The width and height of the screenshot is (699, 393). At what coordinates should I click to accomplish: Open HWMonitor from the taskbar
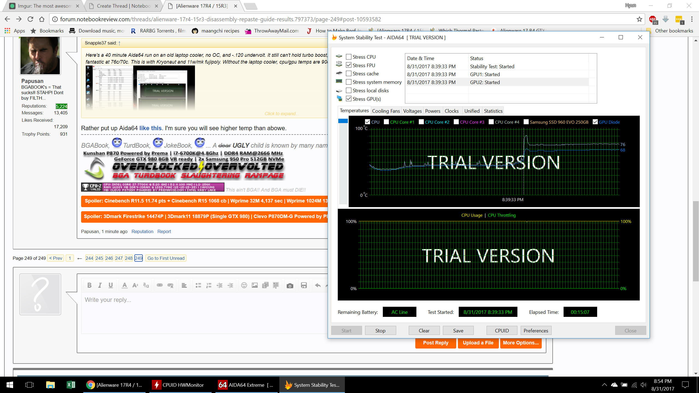(180, 385)
